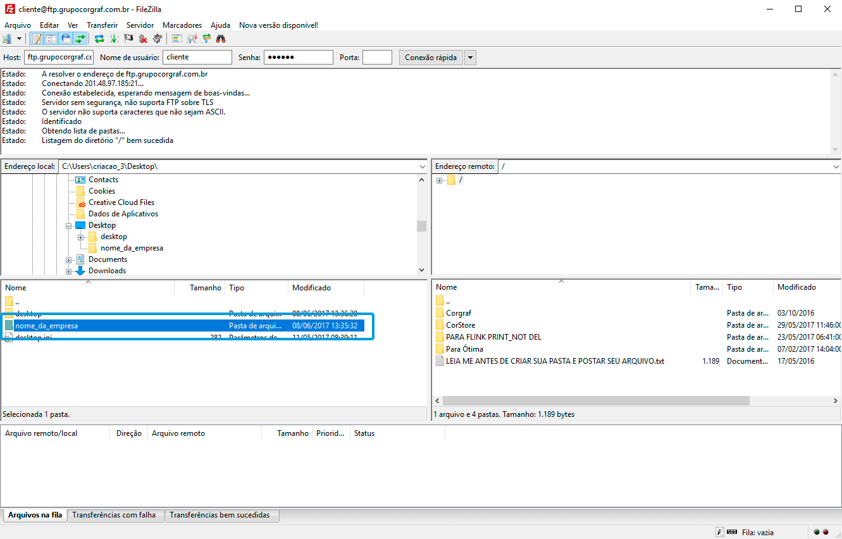Open the Site Manager dropdown arrow
This screenshot has width=842, height=539.
[20, 39]
